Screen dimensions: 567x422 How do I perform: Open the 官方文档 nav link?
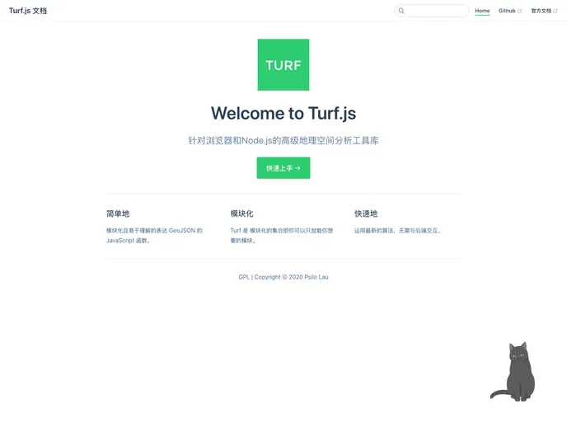[x=544, y=11]
